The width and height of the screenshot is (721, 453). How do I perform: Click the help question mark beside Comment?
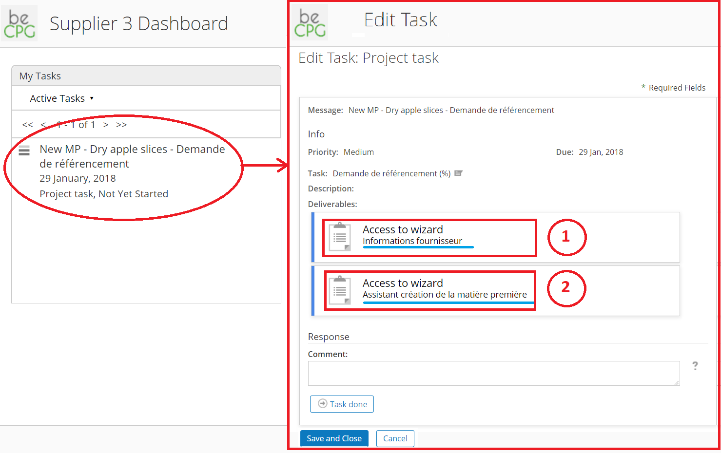tap(695, 366)
